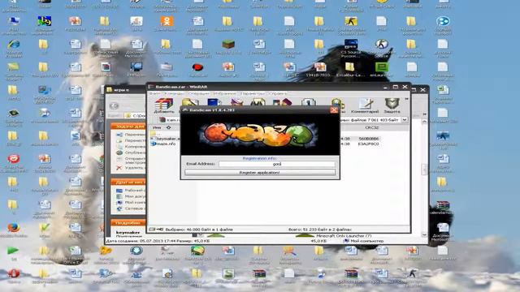Open the Файл menu in WinRAR

click(x=154, y=94)
